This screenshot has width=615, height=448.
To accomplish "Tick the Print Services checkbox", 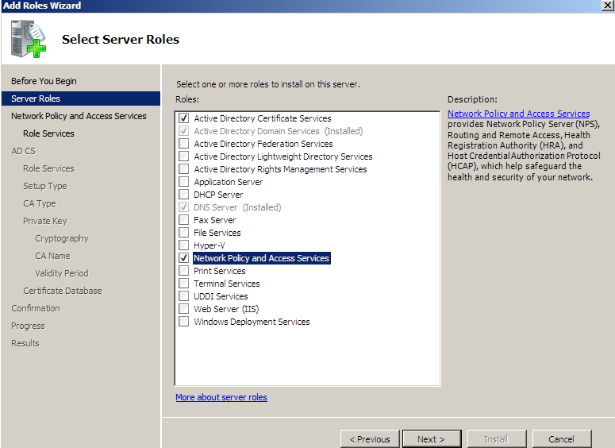I will tap(183, 271).
